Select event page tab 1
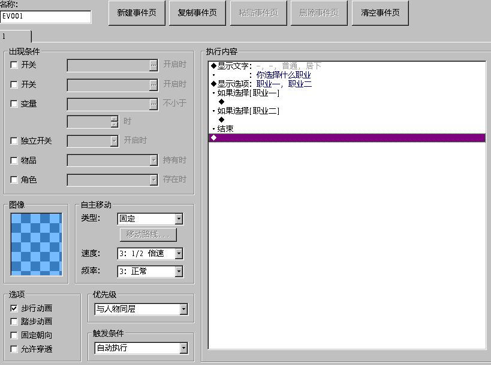 16,36
